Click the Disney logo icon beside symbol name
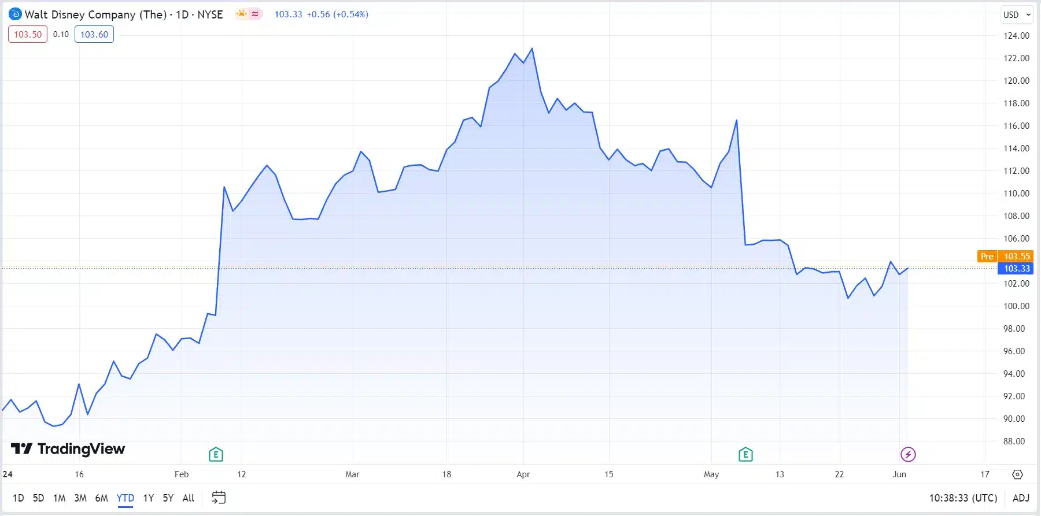Image resolution: width=1041 pixels, height=516 pixels. point(15,14)
